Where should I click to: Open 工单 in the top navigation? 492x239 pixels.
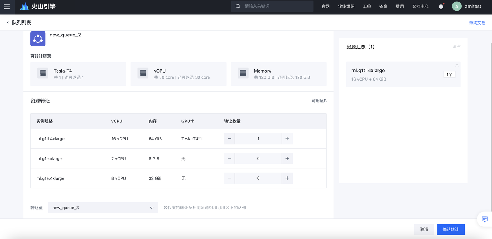pyautogui.click(x=367, y=7)
